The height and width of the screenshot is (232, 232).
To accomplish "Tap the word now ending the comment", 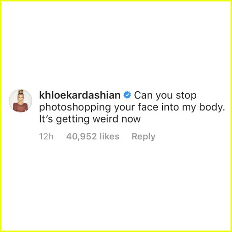I will tap(131, 120).
